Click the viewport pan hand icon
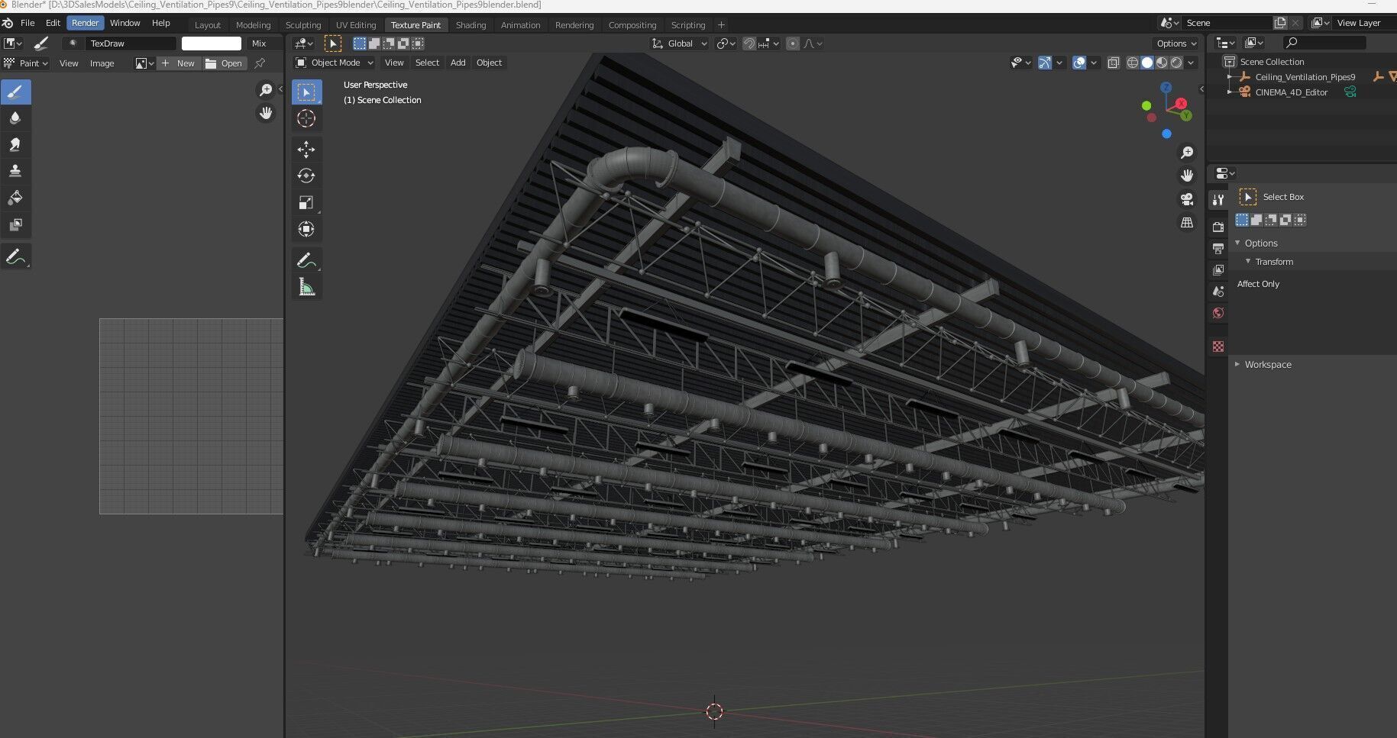1397x738 pixels. tap(1187, 176)
